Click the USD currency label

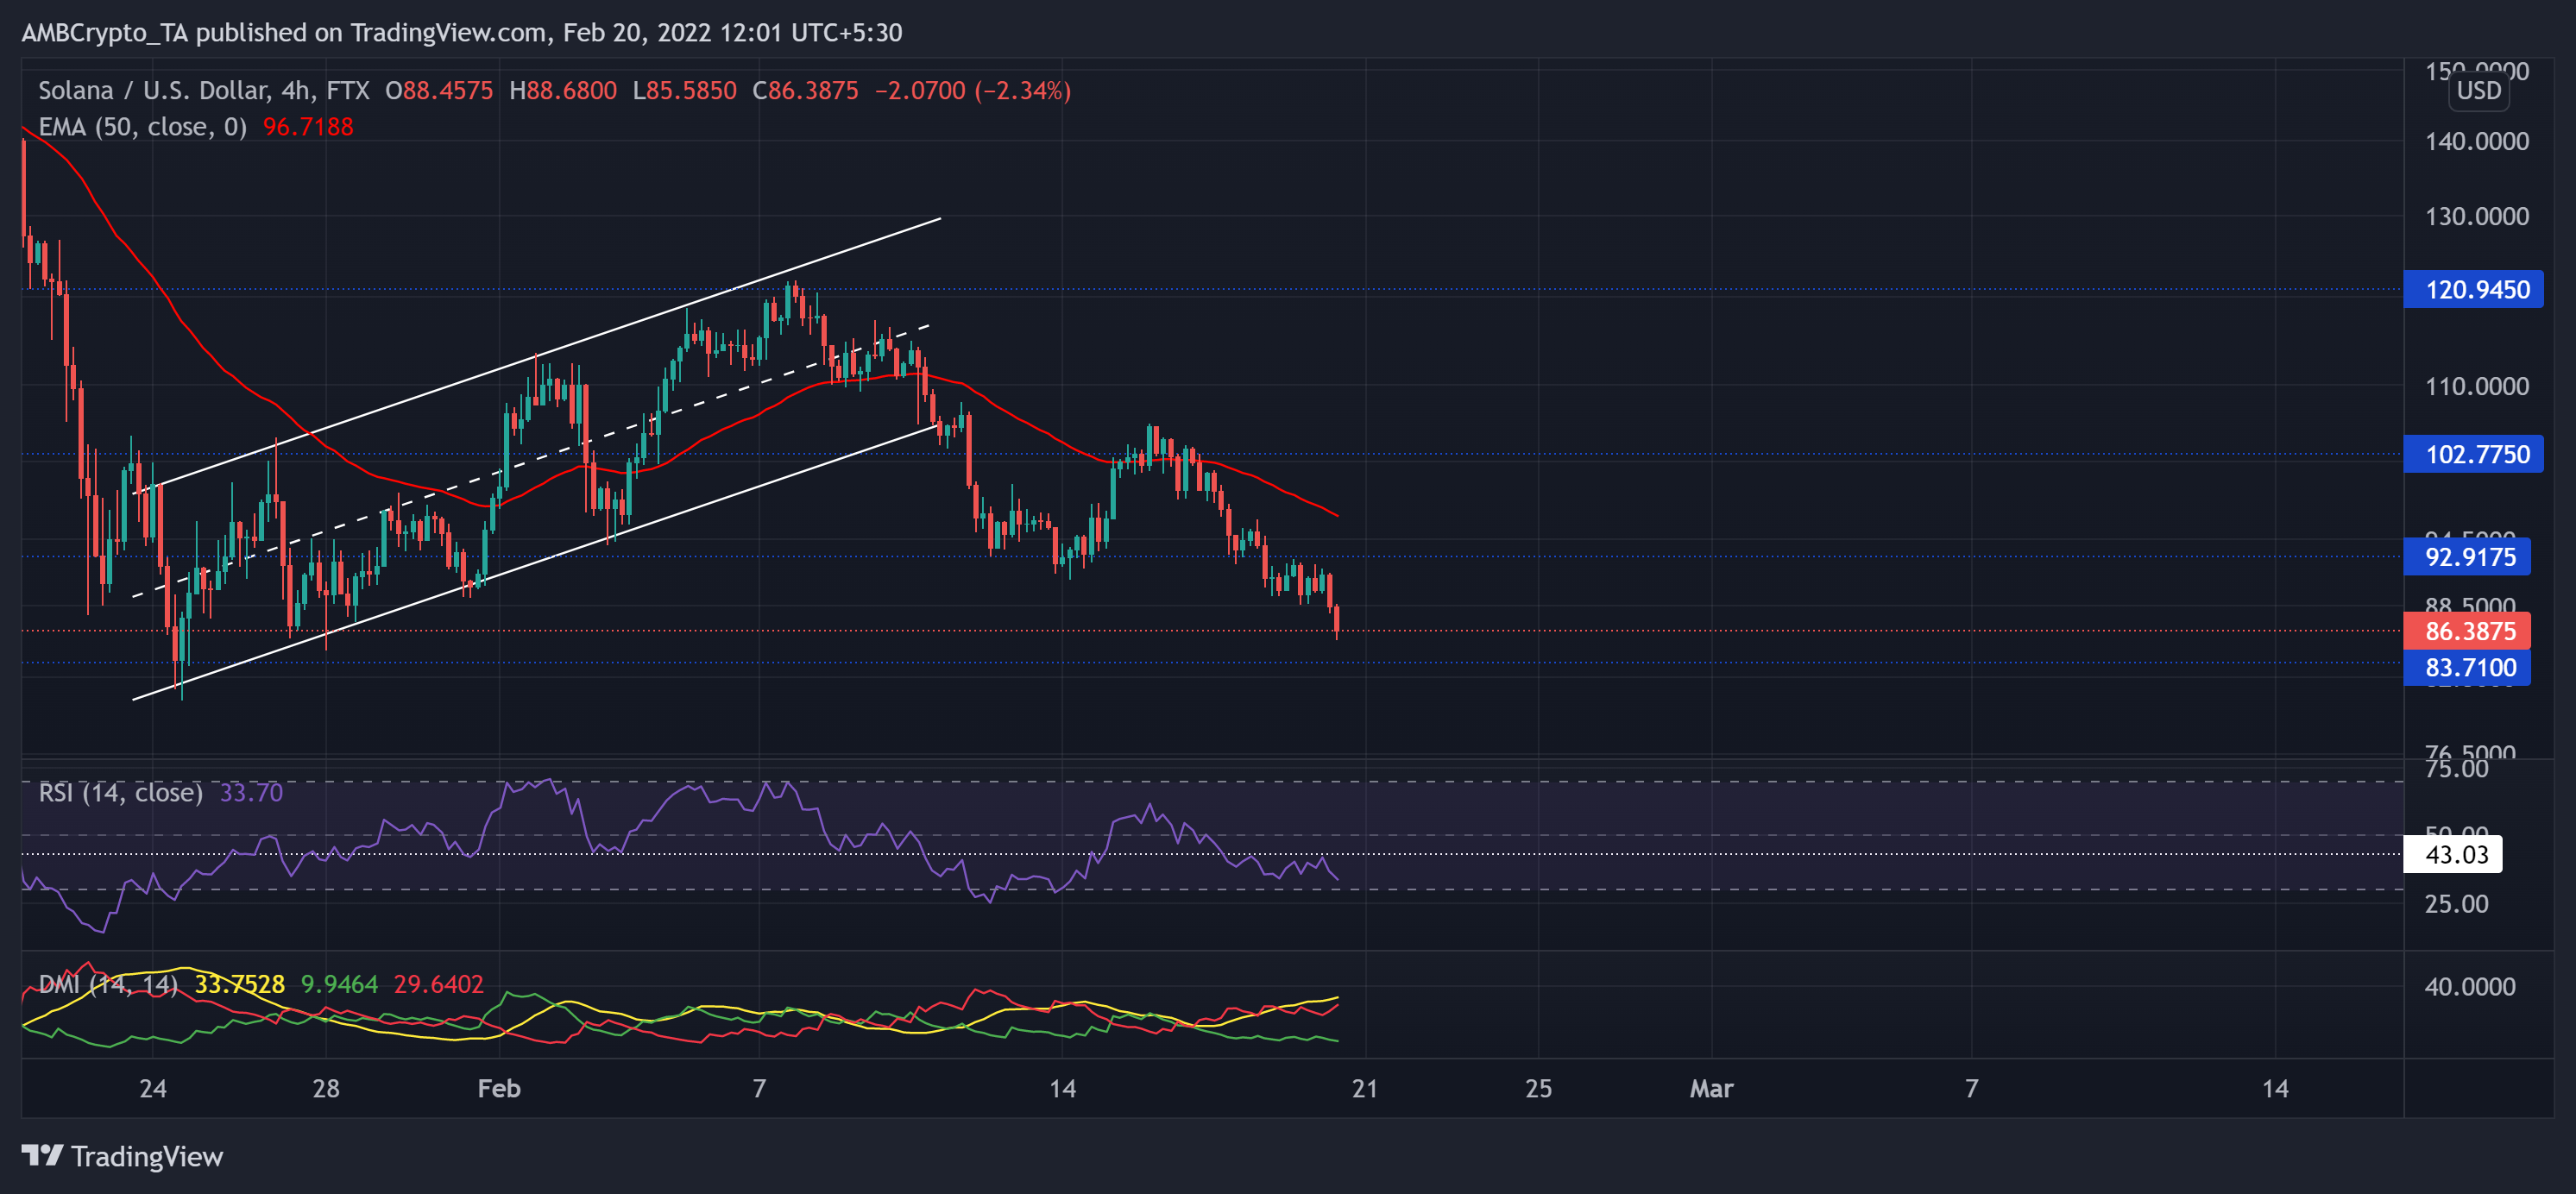click(2478, 91)
